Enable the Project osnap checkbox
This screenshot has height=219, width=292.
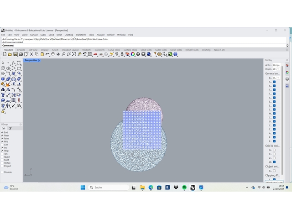(2, 166)
